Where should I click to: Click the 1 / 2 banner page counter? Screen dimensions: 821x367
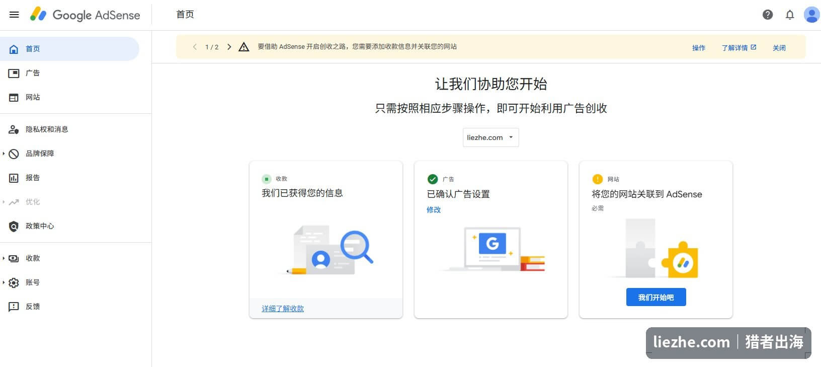click(x=212, y=47)
